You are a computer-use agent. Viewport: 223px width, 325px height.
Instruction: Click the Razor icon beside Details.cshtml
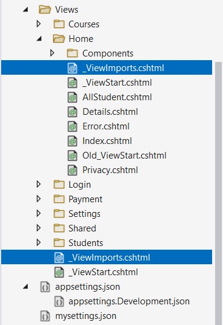(73, 112)
